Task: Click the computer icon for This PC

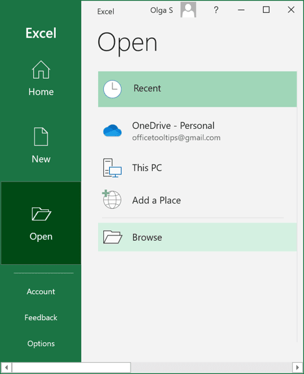Action: click(112, 168)
